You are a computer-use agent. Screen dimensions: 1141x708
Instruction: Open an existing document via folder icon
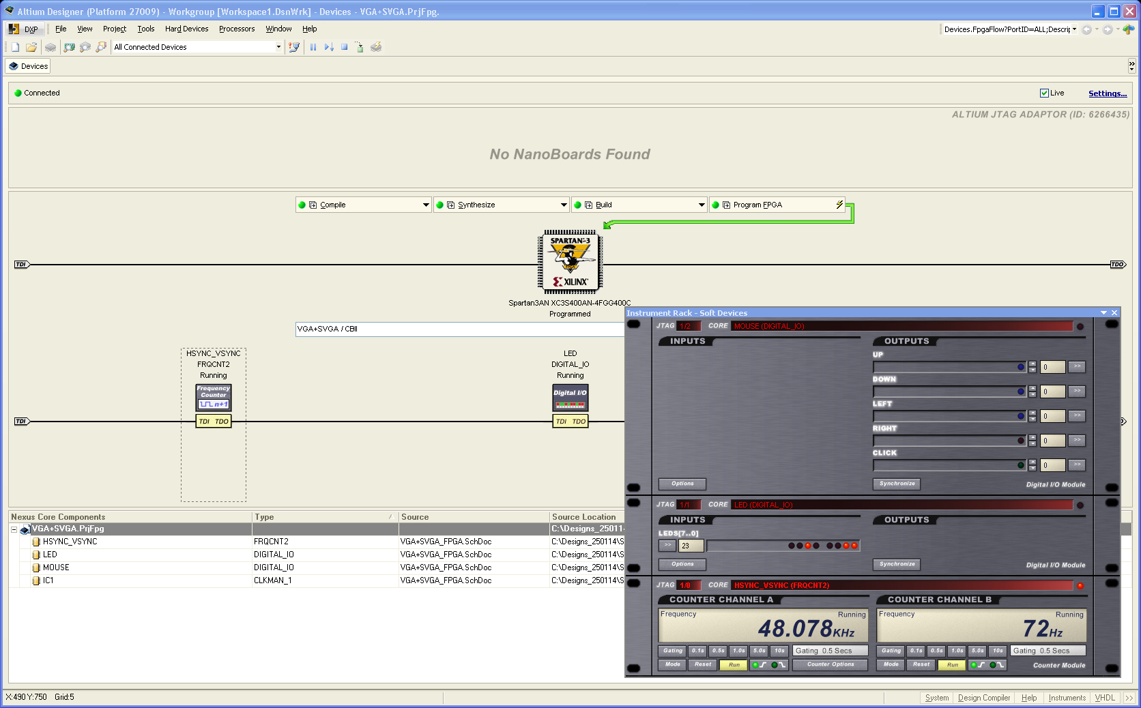[31, 47]
